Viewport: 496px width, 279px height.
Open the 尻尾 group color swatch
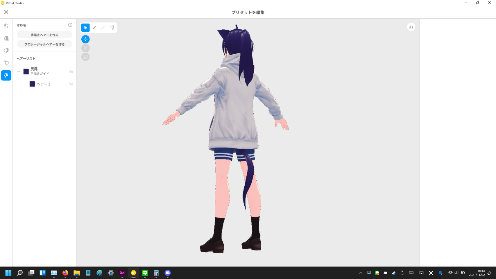pos(26,71)
